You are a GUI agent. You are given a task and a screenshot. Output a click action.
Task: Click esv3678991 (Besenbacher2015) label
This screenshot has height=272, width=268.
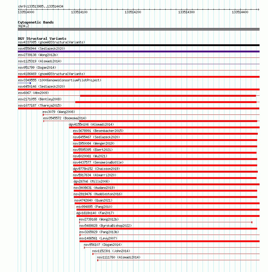(x=98, y=131)
